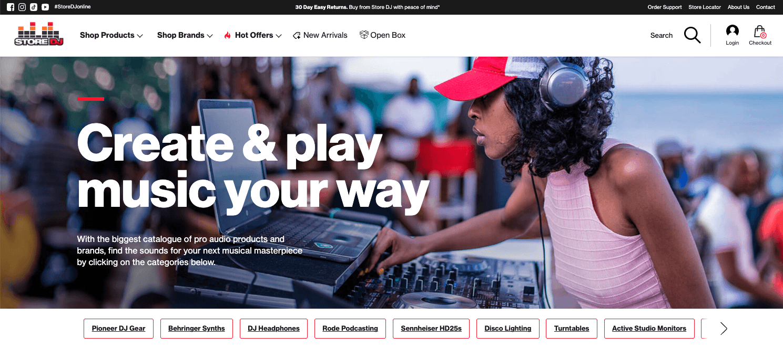Show next categories with right arrow
The width and height of the screenshot is (783, 347).
(724, 329)
